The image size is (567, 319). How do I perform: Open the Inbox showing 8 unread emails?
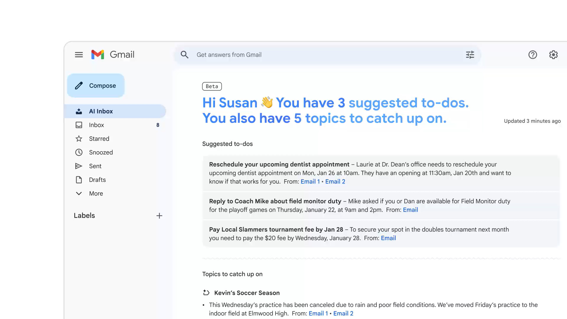[x=96, y=125]
